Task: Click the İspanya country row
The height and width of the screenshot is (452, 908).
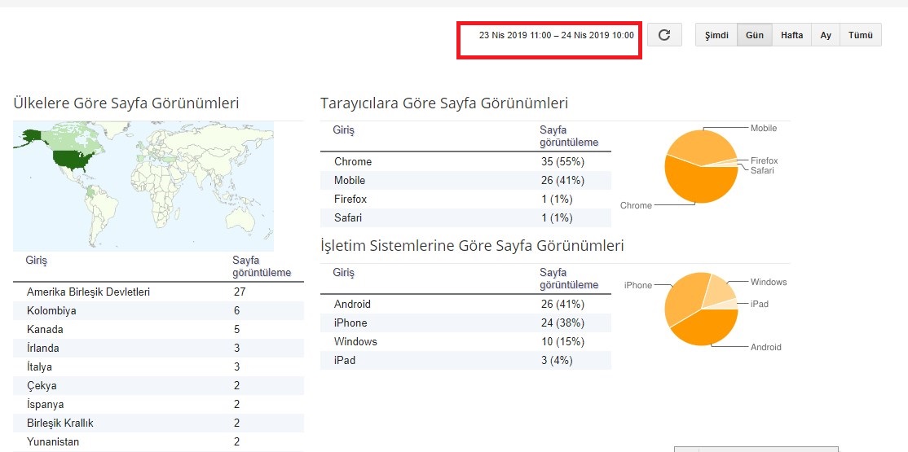Action: click(158, 404)
